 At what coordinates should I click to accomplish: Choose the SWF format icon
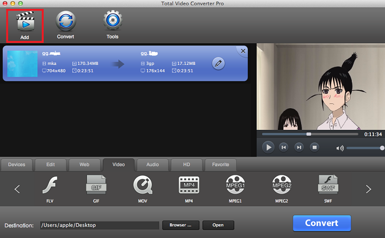tap(328, 185)
